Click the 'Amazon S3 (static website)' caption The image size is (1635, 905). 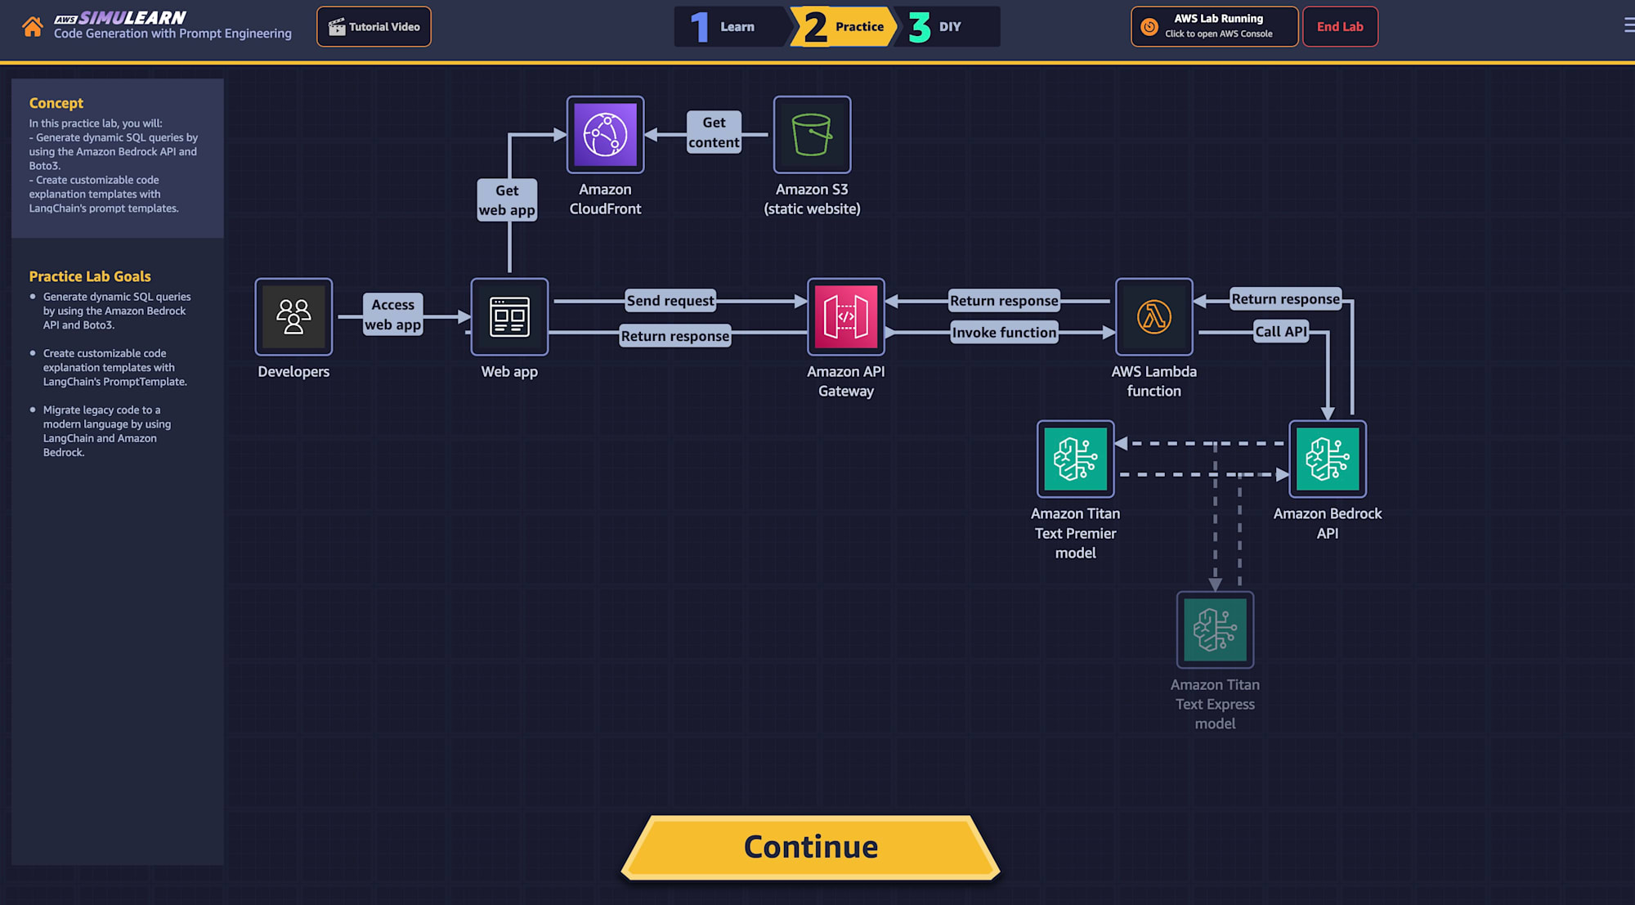click(x=812, y=199)
